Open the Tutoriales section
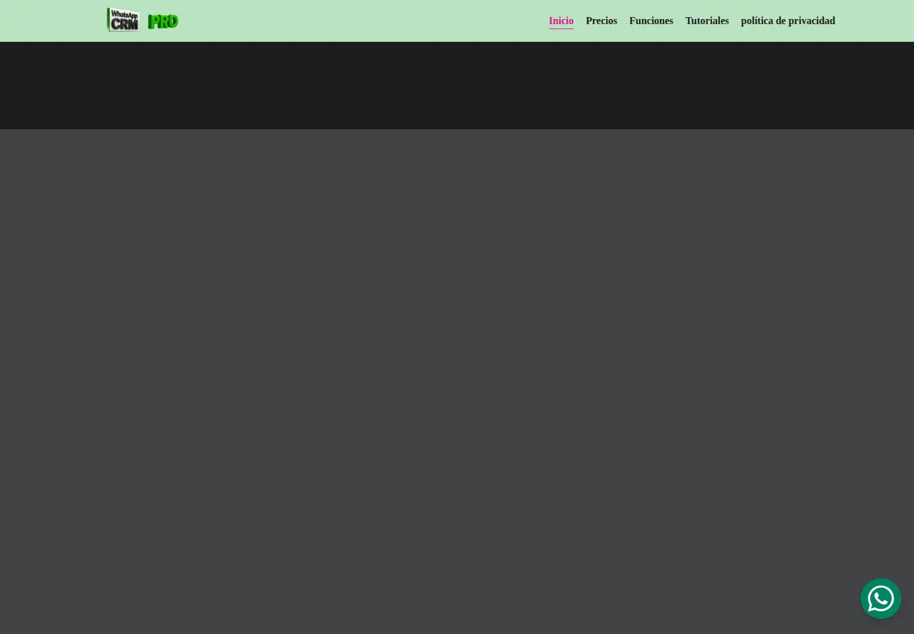 (x=707, y=21)
